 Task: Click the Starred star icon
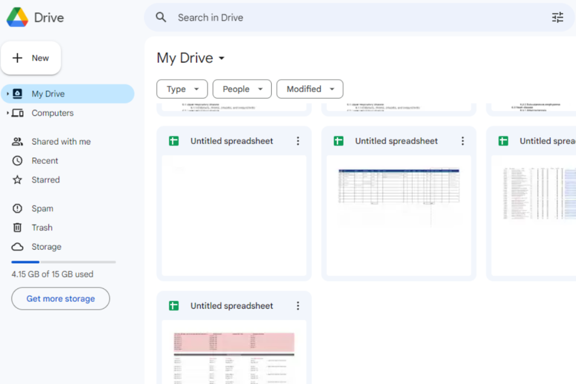tap(17, 180)
